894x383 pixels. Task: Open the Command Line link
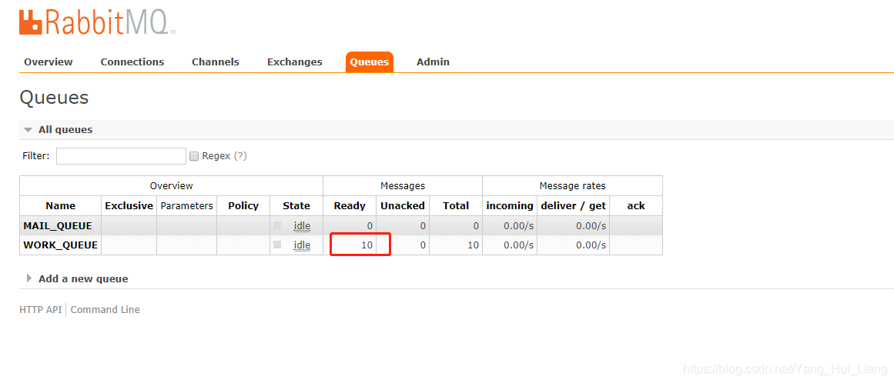point(105,310)
